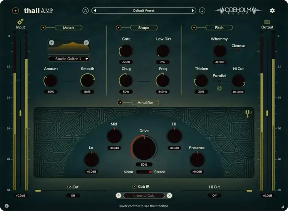Enable the Parallel toggle

(219, 81)
